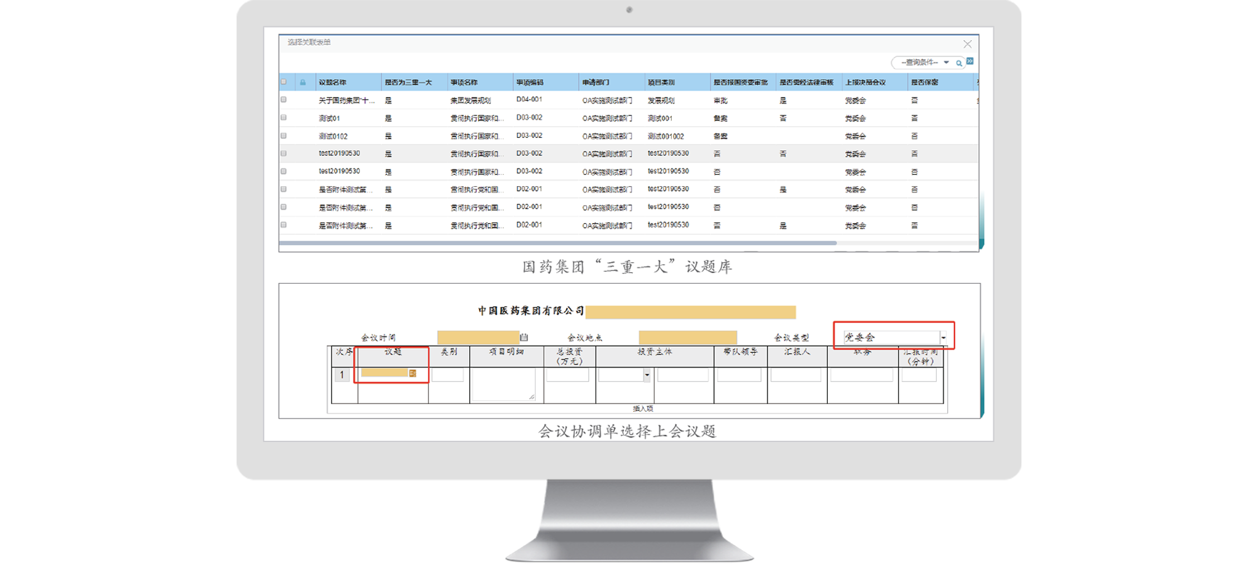The width and height of the screenshot is (1258, 564).
Task: Click the text input right of 投资主体 dropdown
Action: 683,375
